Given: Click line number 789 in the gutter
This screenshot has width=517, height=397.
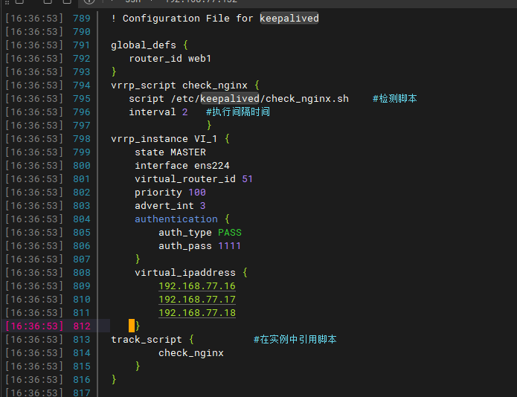Looking at the screenshot, I should 82,18.
